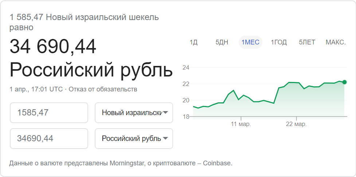Show the 1ГОД chart range
This screenshot has height=177, width=356.
coord(279,42)
